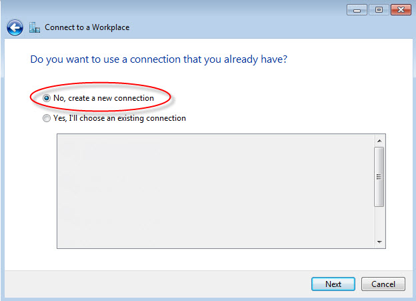Select Yes, I'll choose an existing connection

(x=47, y=118)
